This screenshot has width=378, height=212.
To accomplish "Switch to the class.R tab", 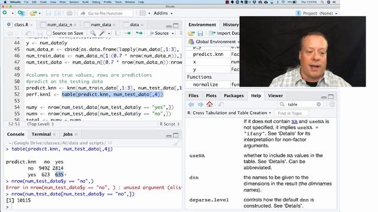I will click(x=21, y=25).
